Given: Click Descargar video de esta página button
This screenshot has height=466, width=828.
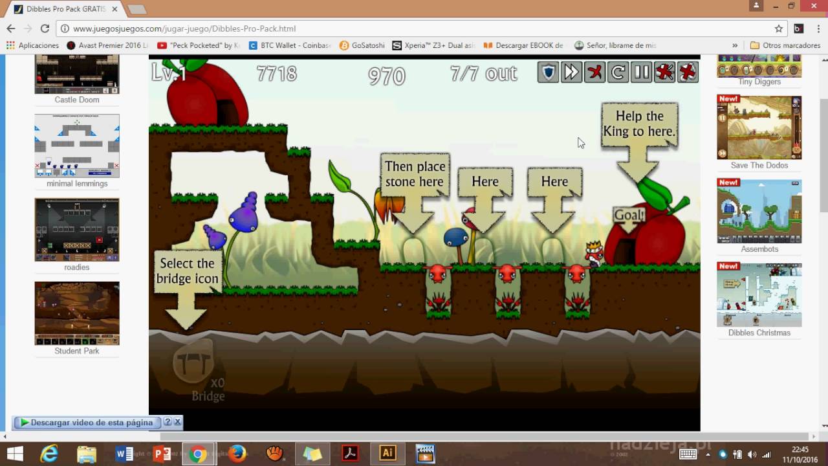Looking at the screenshot, I should click(86, 422).
